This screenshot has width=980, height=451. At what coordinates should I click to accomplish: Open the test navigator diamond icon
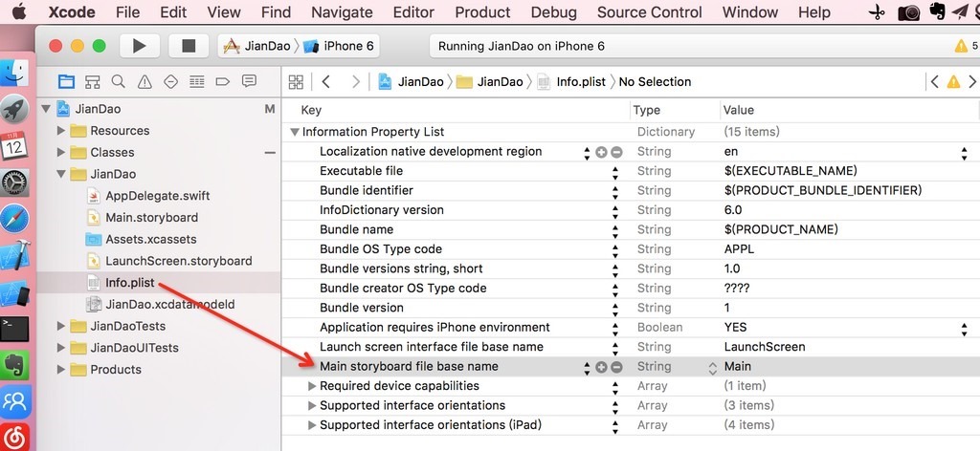point(170,81)
